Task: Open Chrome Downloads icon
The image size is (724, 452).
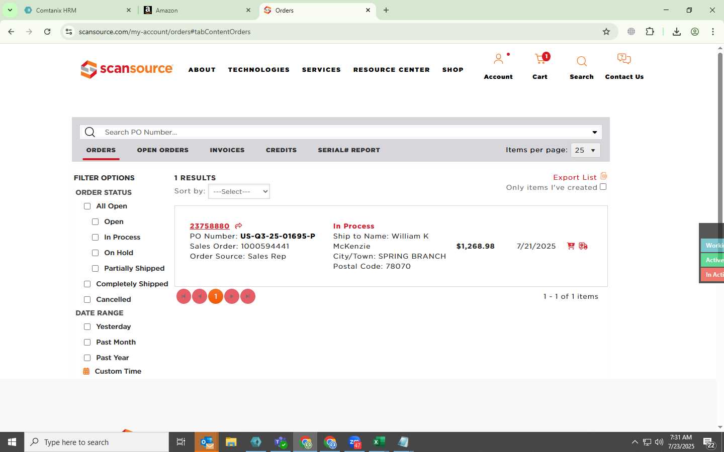Action: [x=677, y=32]
